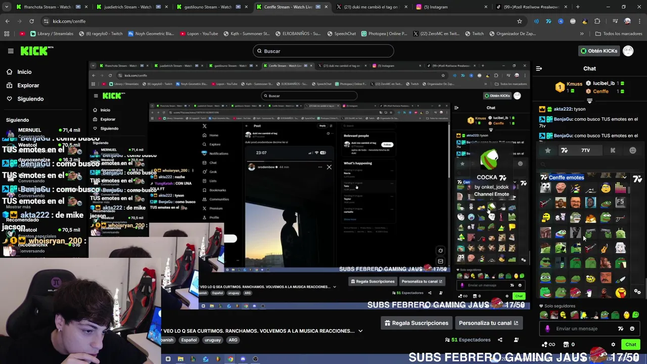Switch to the Instagram browser tab
The image size is (647, 364).
coord(450,7)
